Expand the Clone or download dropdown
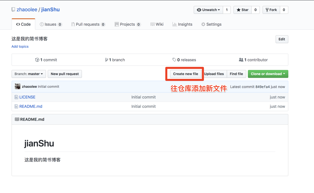 click(268, 74)
